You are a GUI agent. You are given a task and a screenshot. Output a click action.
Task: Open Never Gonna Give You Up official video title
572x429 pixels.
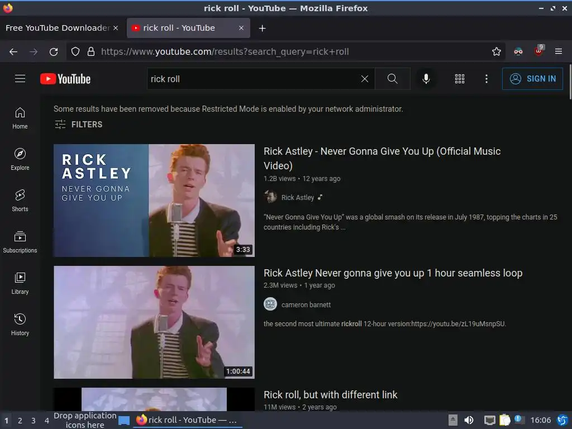[x=382, y=158]
